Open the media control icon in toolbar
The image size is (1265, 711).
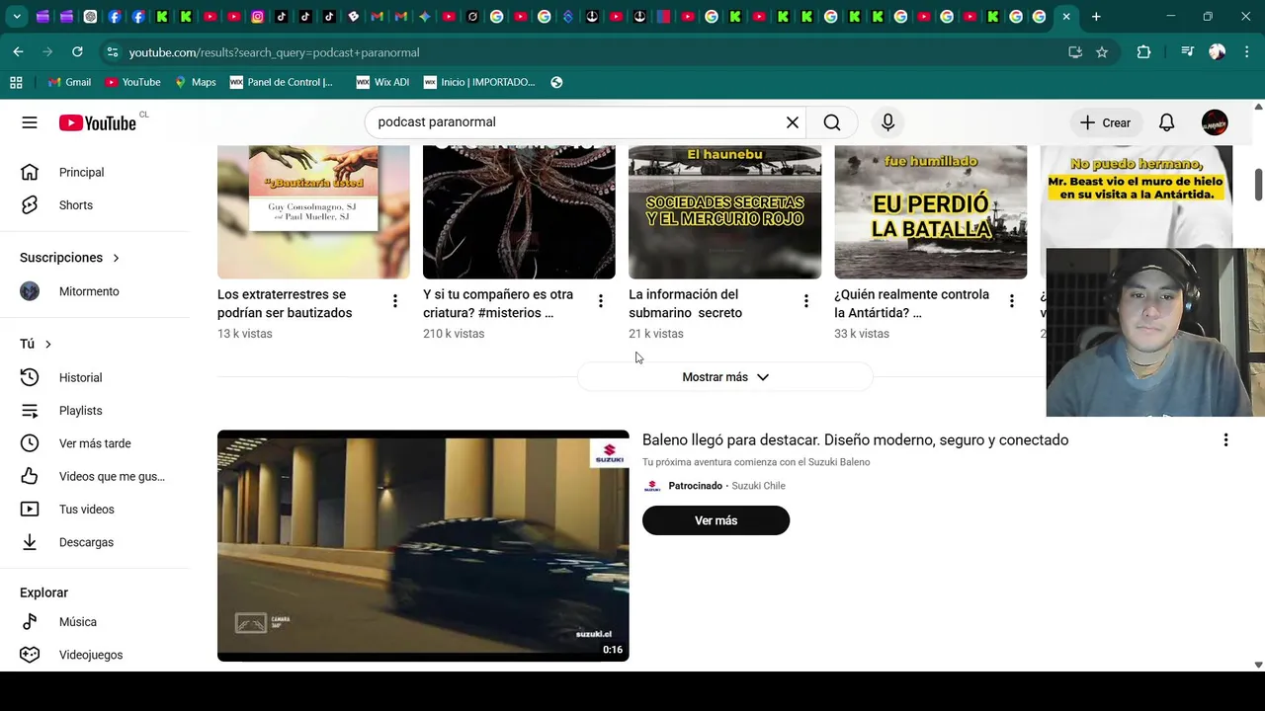click(x=1188, y=52)
